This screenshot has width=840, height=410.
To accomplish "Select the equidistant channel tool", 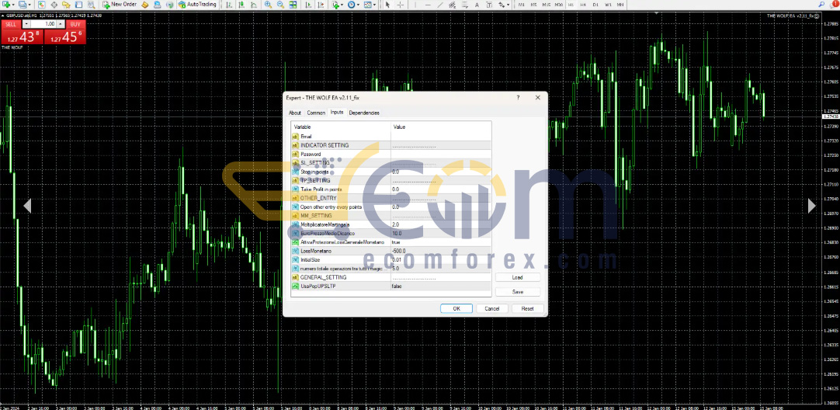I will click(x=452, y=5).
